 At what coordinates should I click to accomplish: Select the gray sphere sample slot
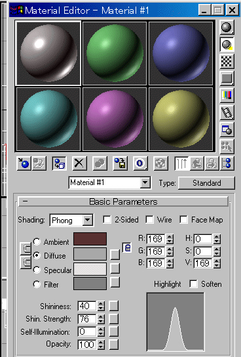pyautogui.click(x=48, y=53)
